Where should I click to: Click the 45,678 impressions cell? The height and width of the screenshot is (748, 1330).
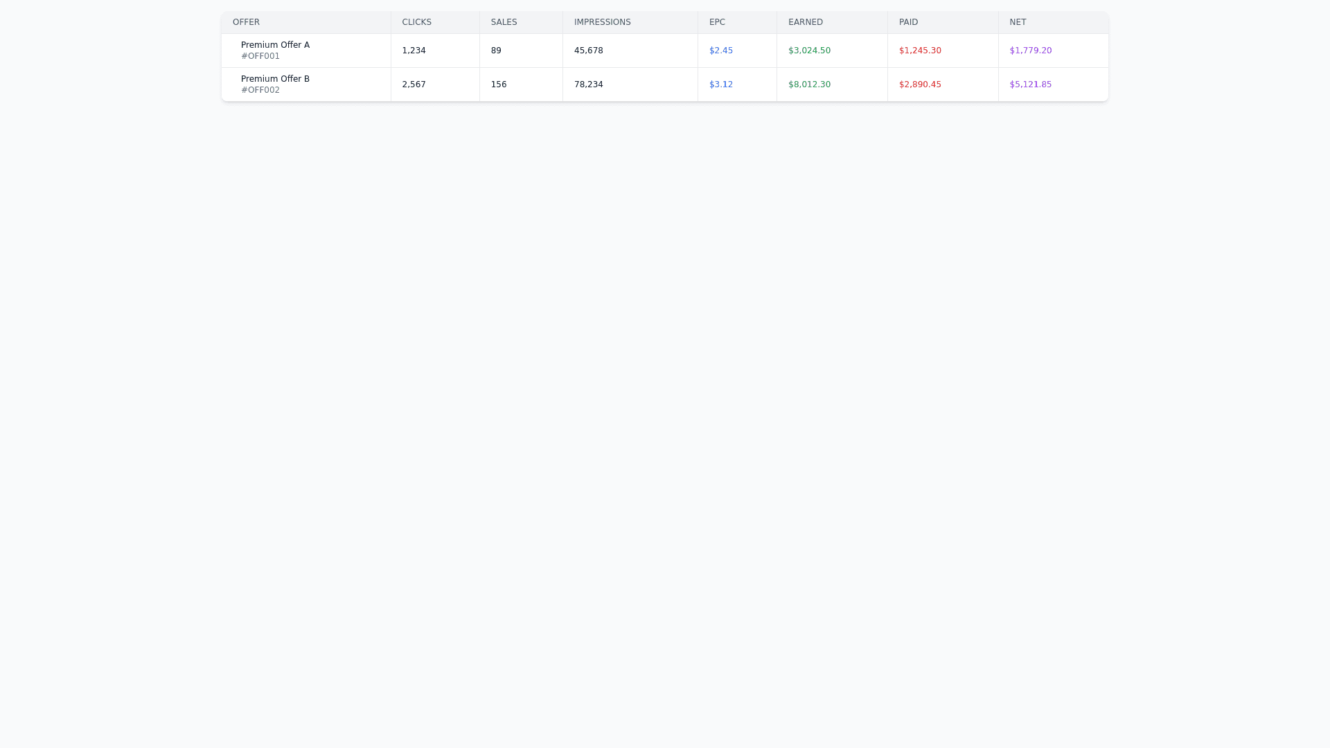(x=588, y=51)
